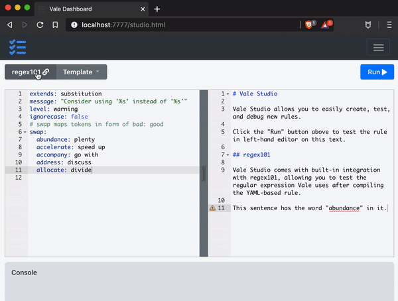This screenshot has height=301, width=398.
Task: Open the Brave Shields lion icon
Action: 309,25
